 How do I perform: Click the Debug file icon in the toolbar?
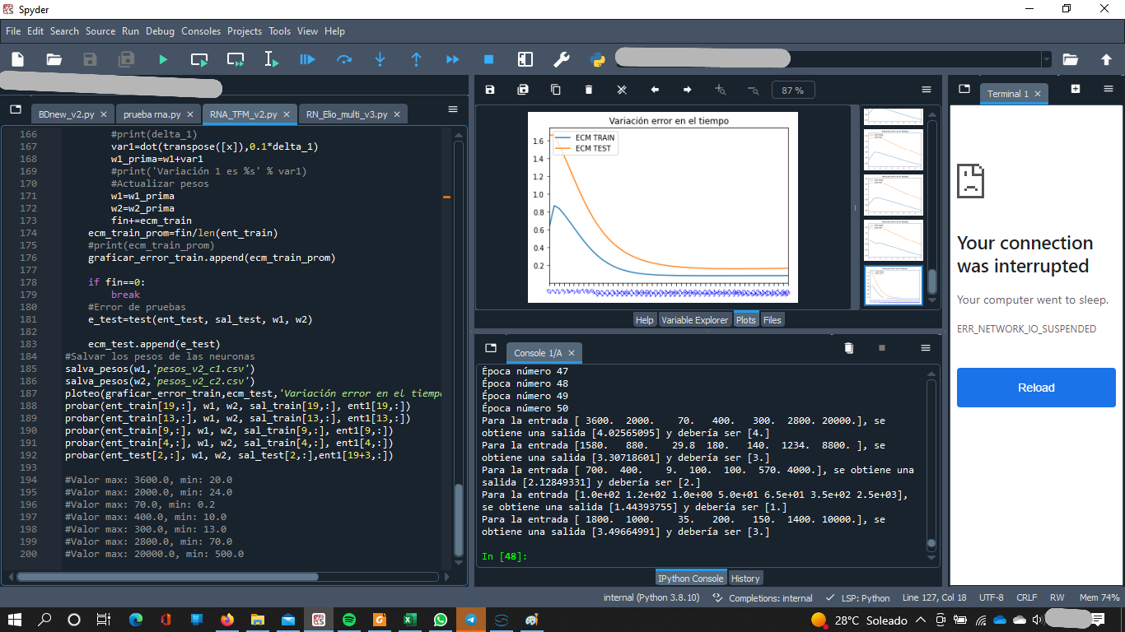point(307,59)
